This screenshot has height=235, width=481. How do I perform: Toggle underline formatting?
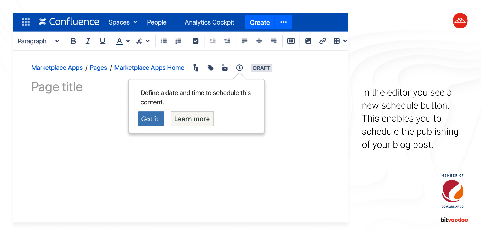point(102,41)
